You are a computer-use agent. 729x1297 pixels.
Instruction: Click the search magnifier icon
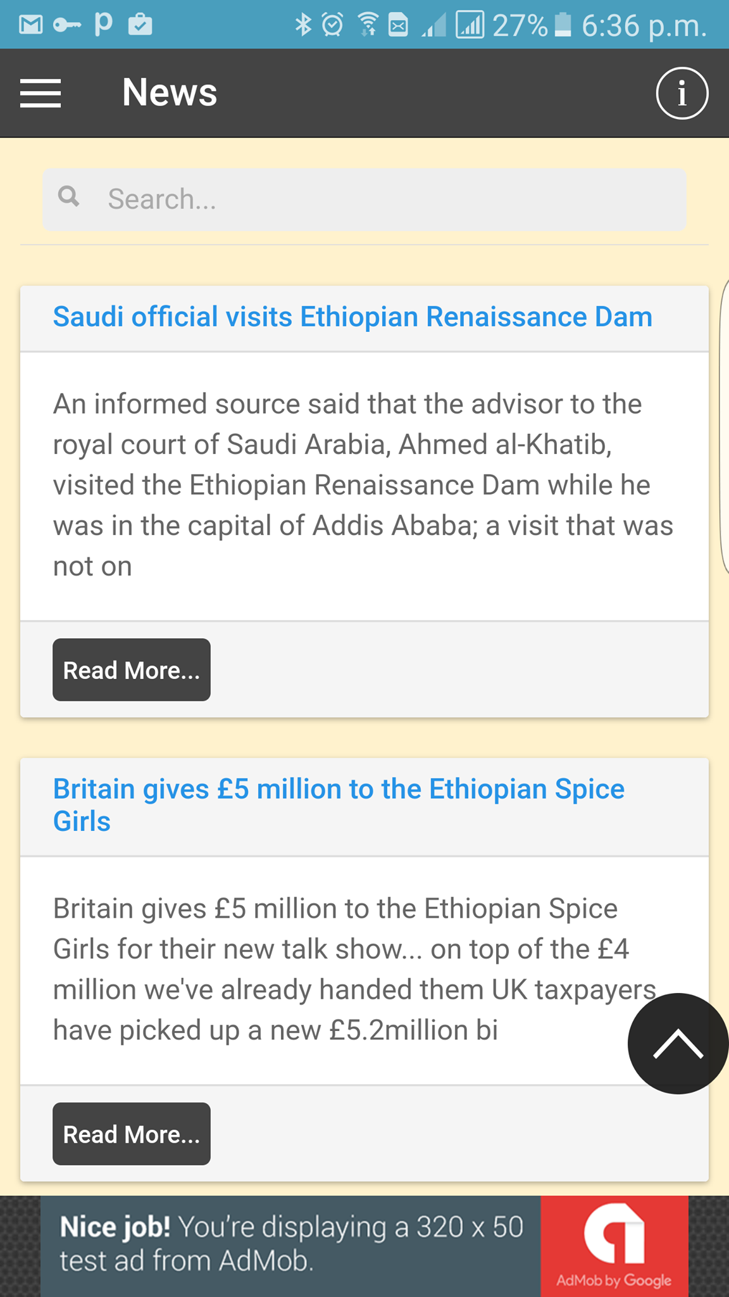click(x=69, y=196)
